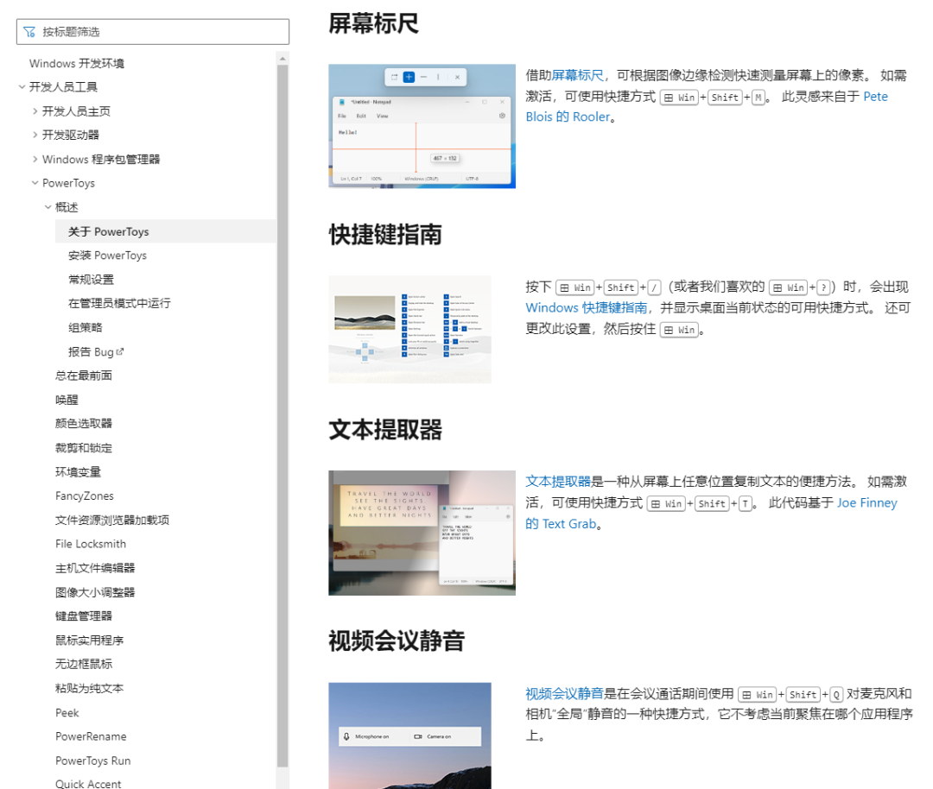The image size is (933, 789).
Task: Open the Quick Accent page
Action: [x=88, y=784]
